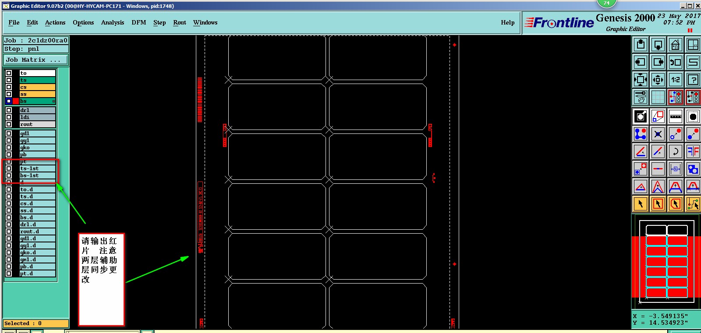The width and height of the screenshot is (701, 333).
Task: Select the small red triangle arrow icon
Action: click(641, 187)
